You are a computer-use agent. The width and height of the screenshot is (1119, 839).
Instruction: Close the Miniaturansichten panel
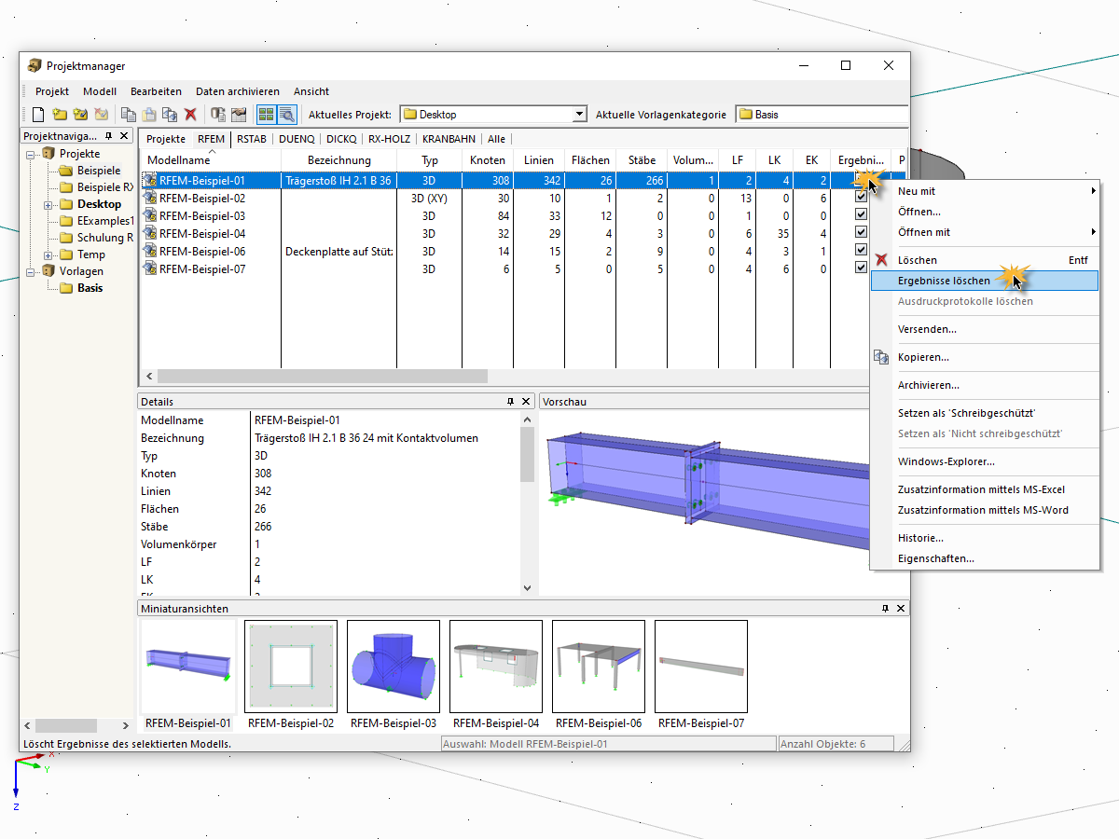(x=901, y=609)
